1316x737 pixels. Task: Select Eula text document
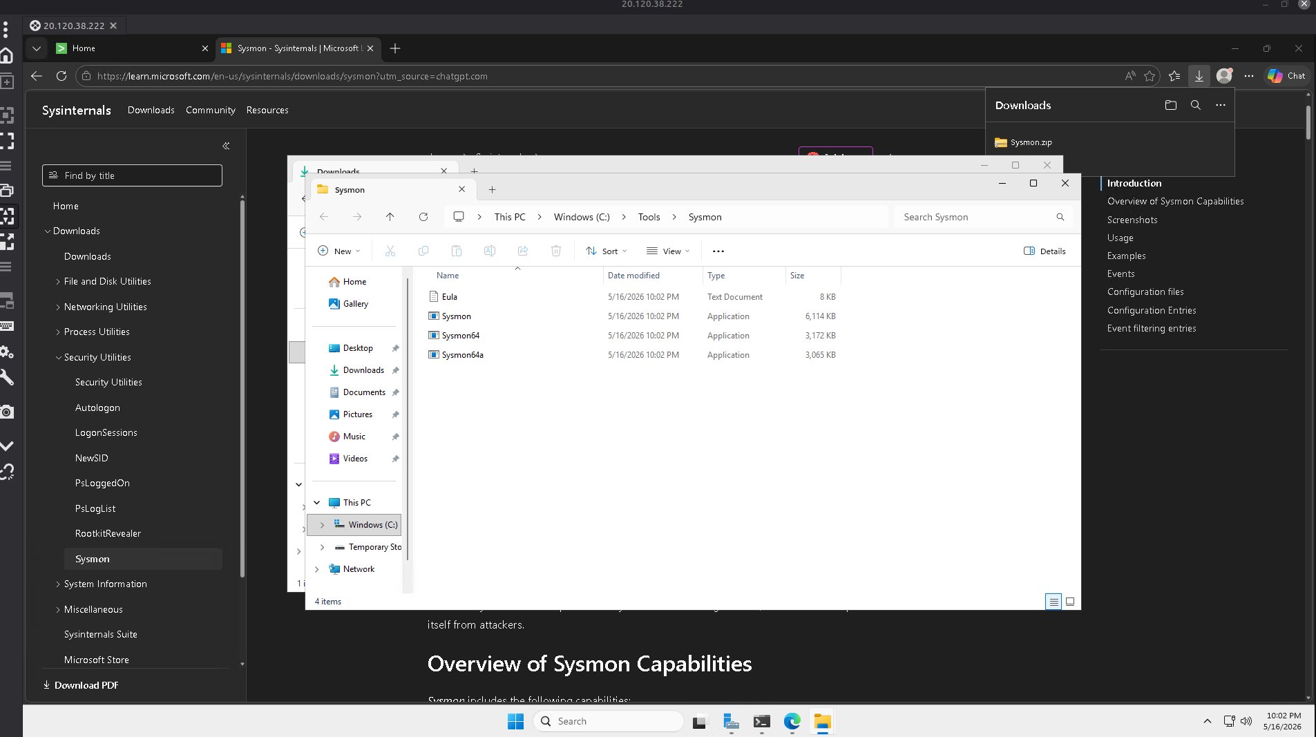(450, 297)
